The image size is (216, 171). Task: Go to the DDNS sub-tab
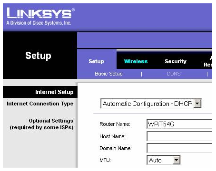click(x=174, y=74)
